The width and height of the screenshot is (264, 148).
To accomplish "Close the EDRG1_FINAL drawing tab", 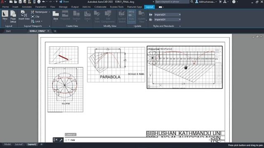I will (48, 31).
